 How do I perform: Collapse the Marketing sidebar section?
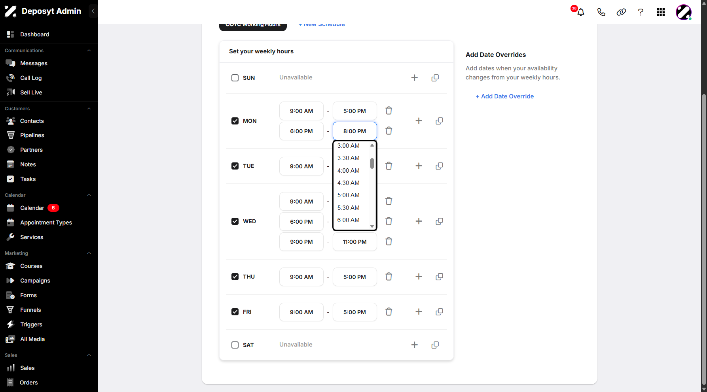89,253
